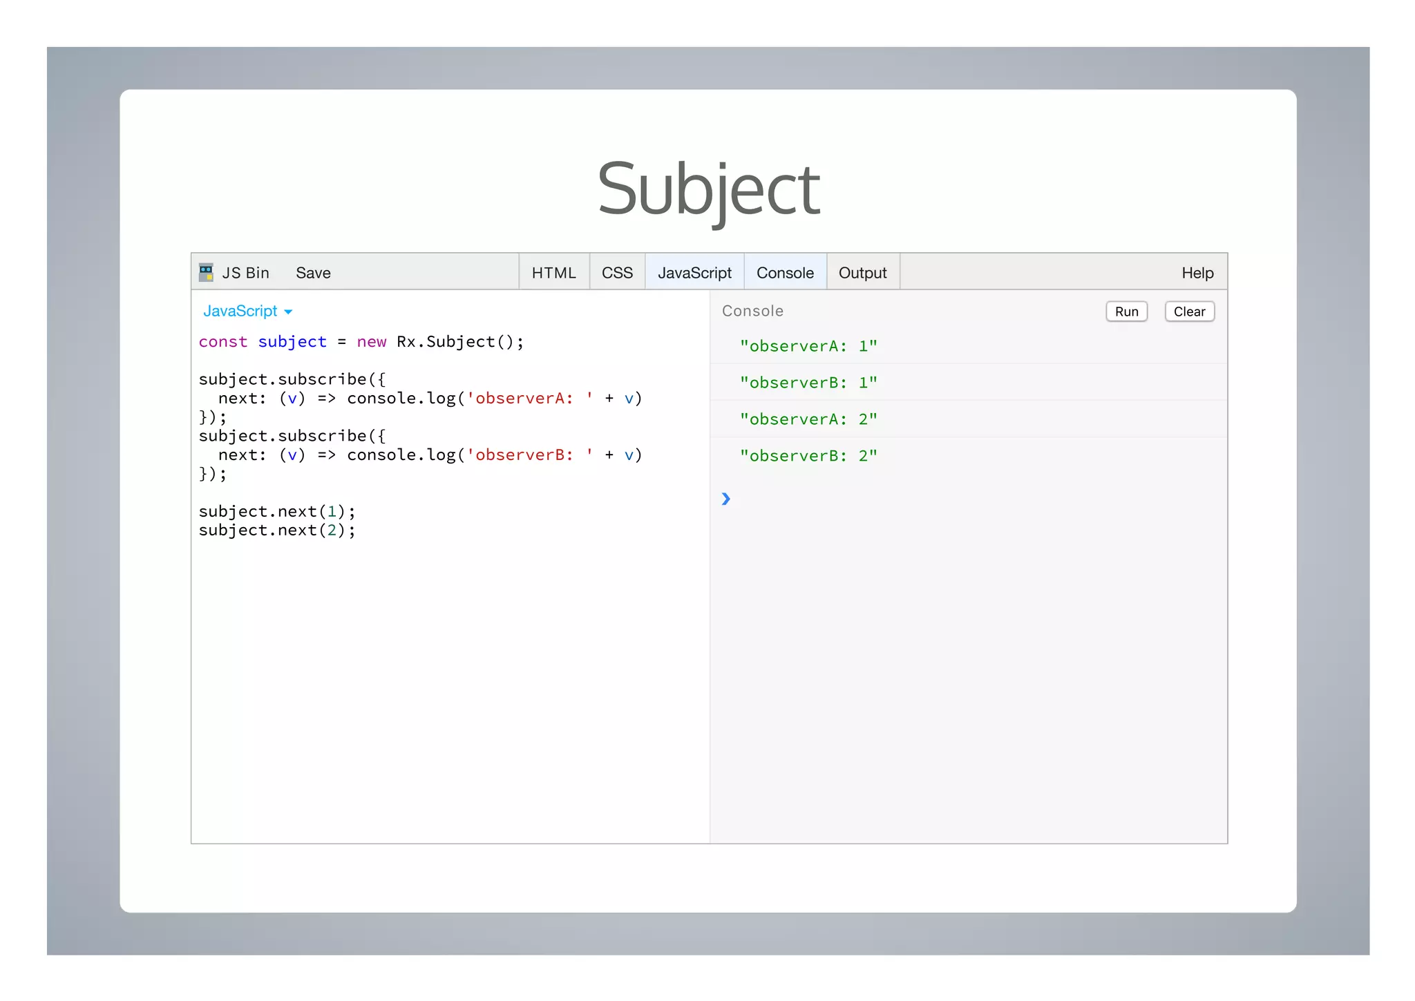Click the blue console prompt chevron
Image resolution: width=1415 pixels, height=1001 pixels.
pos(725,499)
